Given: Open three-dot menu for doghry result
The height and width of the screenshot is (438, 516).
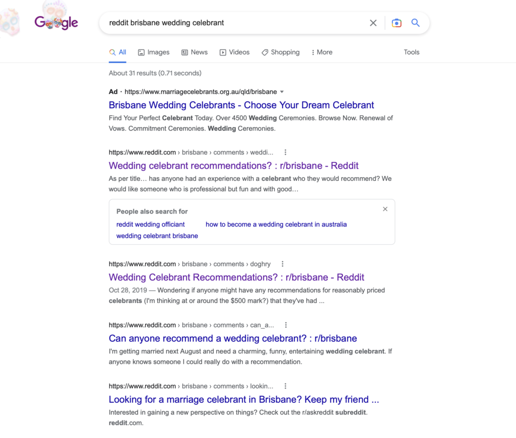Looking at the screenshot, I should (283, 264).
